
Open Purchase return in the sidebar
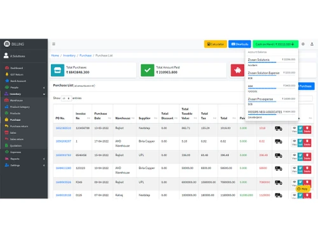[x=16, y=126]
